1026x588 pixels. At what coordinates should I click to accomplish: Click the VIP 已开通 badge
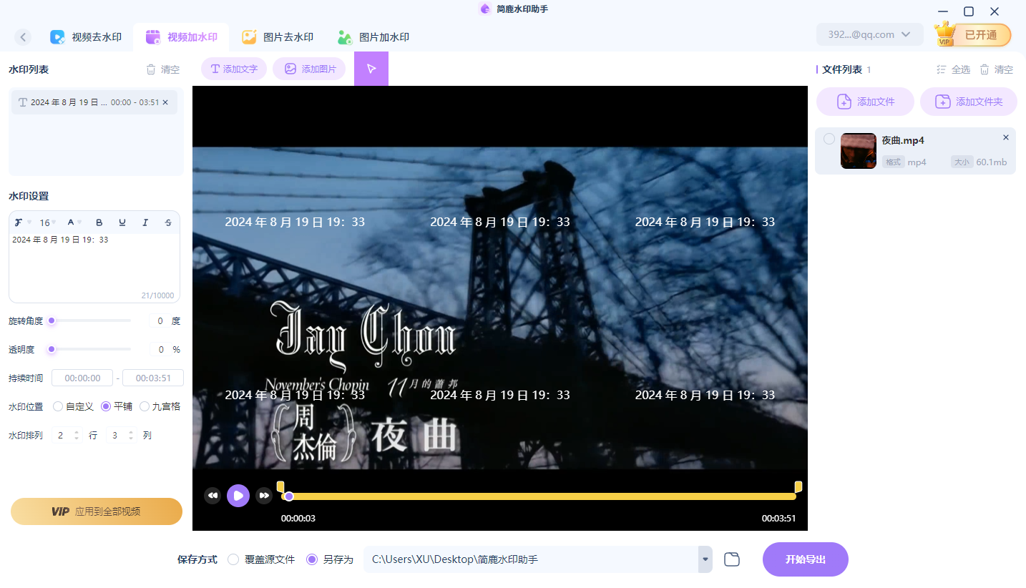tap(973, 35)
